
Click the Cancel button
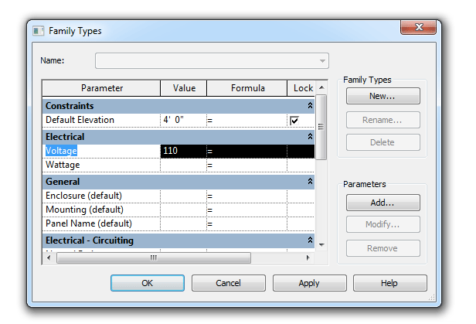[229, 283]
